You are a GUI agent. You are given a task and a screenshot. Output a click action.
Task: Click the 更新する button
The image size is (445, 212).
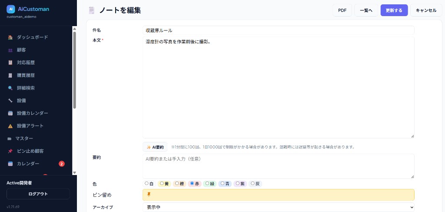click(x=394, y=10)
